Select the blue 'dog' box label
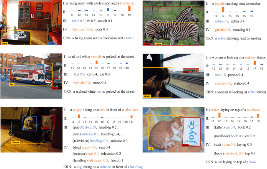The height and width of the screenshot is (169, 267). [x=25, y=129]
